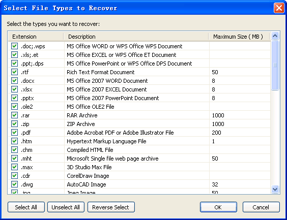This screenshot has width=287, height=220.
Task: Click the Maximum Size (MB) column header
Action: tap(239, 37)
